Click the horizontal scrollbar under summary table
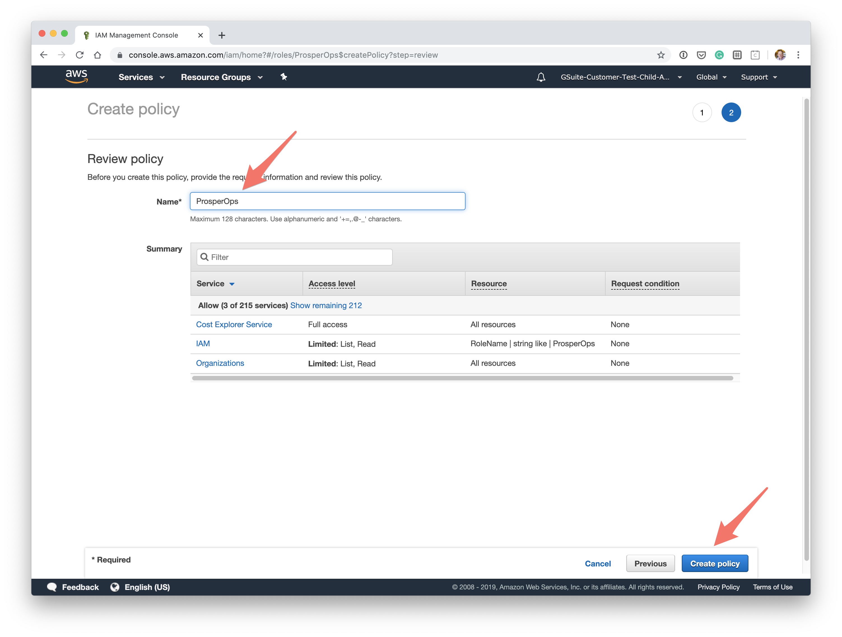This screenshot has height=637, width=842. (462, 378)
